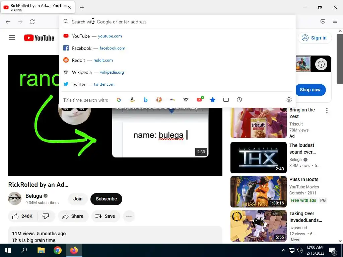Subscribe to Beluga
The width and height of the screenshot is (343, 257).
[106, 199]
